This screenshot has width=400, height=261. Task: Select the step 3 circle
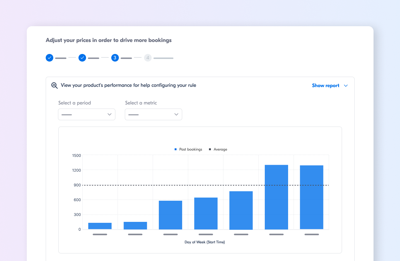(115, 58)
